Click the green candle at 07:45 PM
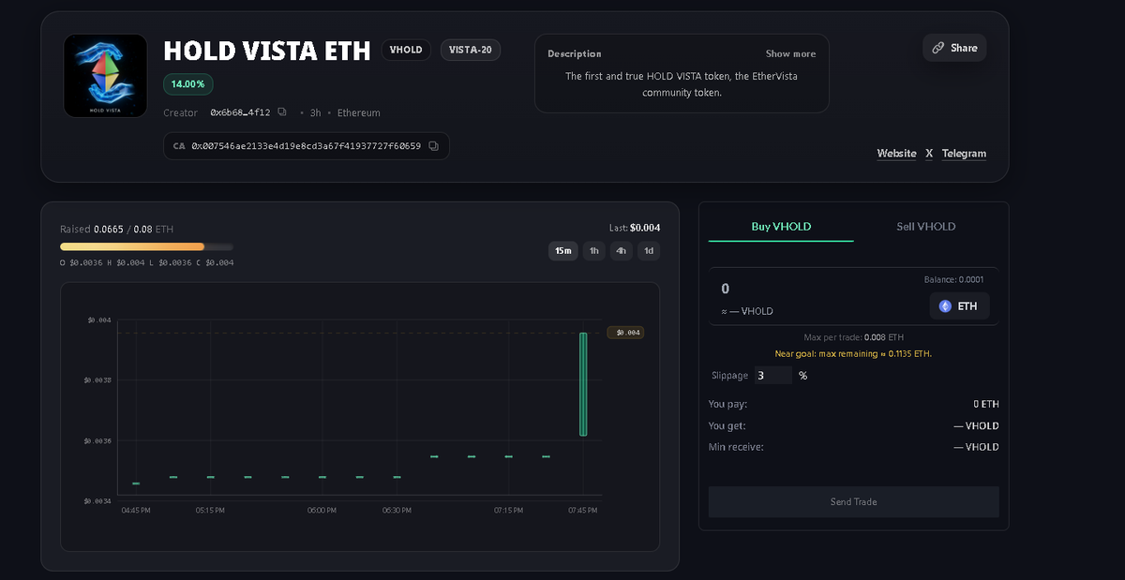Screen dimensions: 1125x580 [583, 384]
